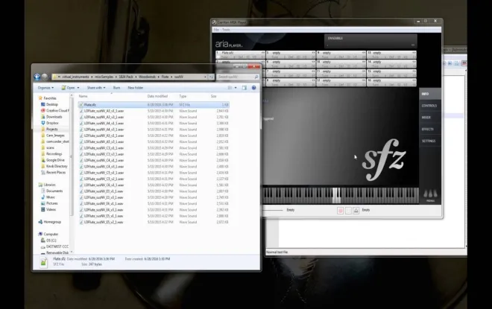Screen dimensions: 492x309
Task: Click the red record button in ARIA Player
Action: pos(340,211)
